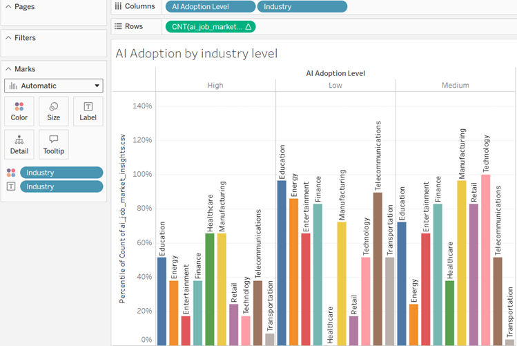Open the Label marks card
Image resolution: width=517 pixels, height=346 pixels.
tap(88, 110)
